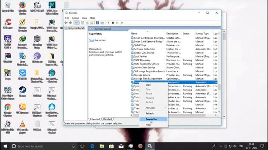The image size is (268, 150).
Task: Select Spatial Data Service row
Action: tap(174, 53)
